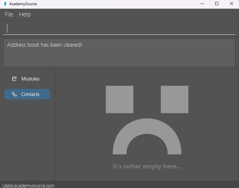Click empty space in result display box
Screen dimensions: 239x188
click(x=145, y=58)
